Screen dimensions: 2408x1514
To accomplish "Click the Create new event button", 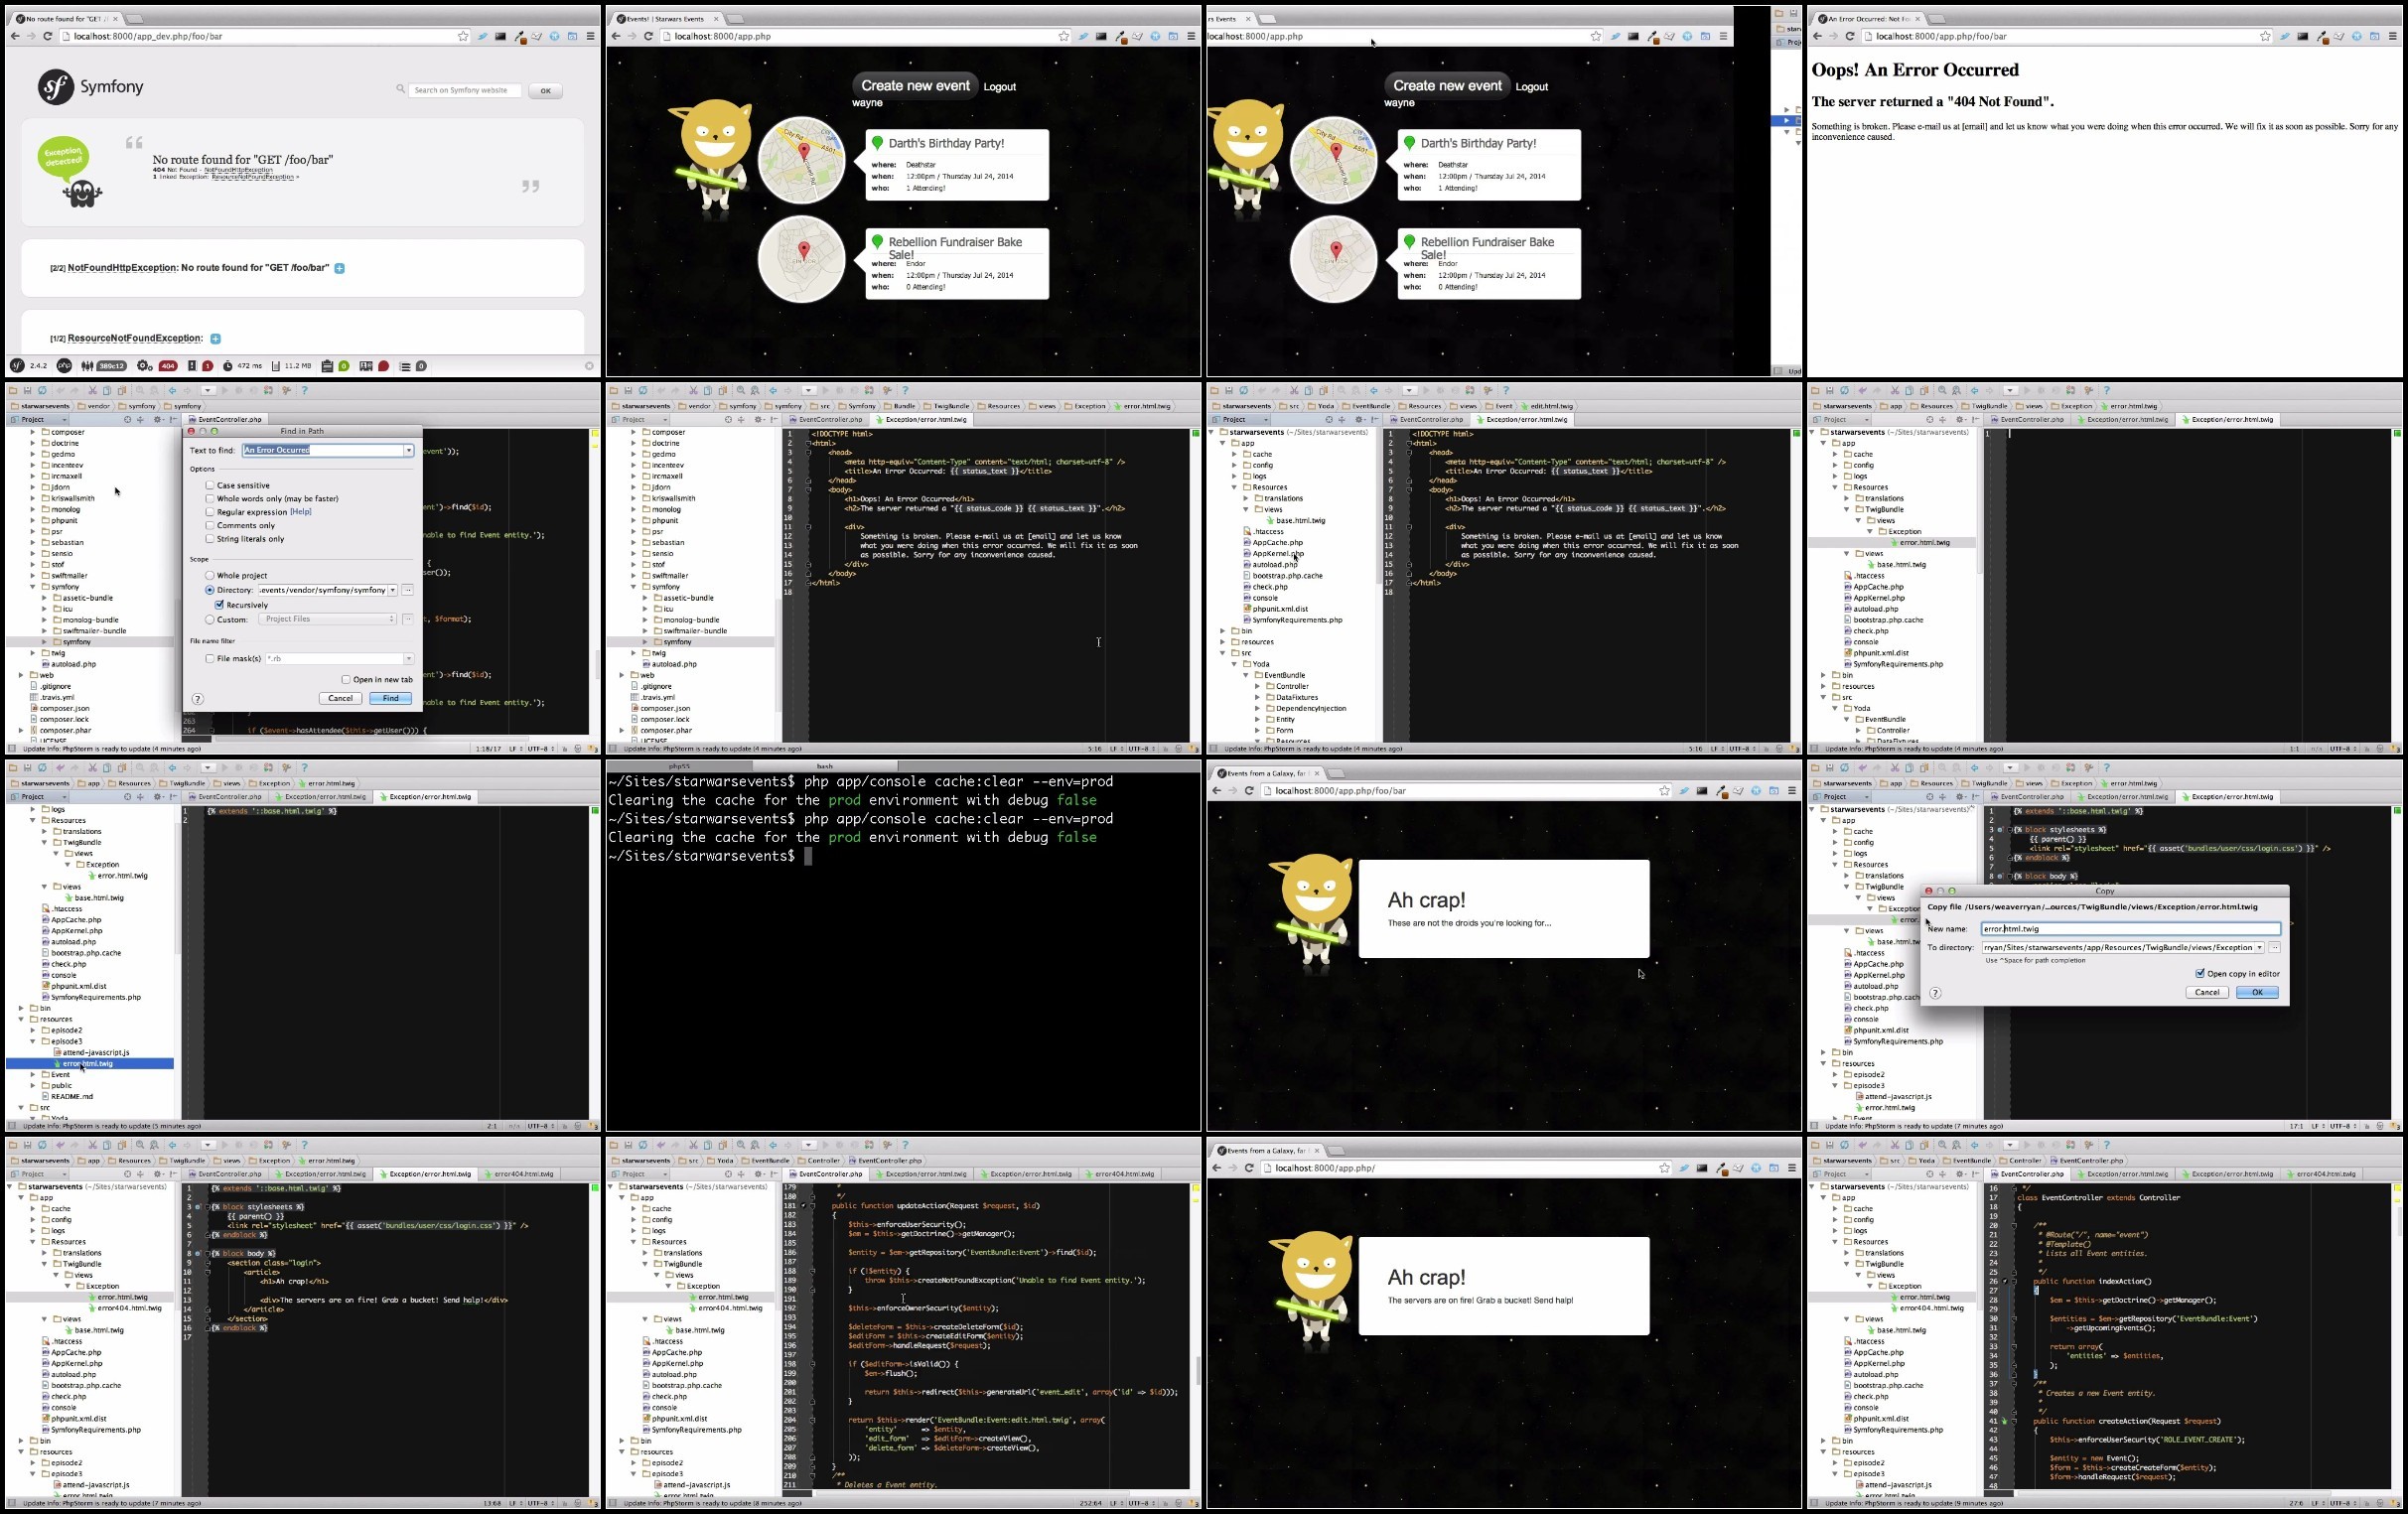I will [x=915, y=86].
